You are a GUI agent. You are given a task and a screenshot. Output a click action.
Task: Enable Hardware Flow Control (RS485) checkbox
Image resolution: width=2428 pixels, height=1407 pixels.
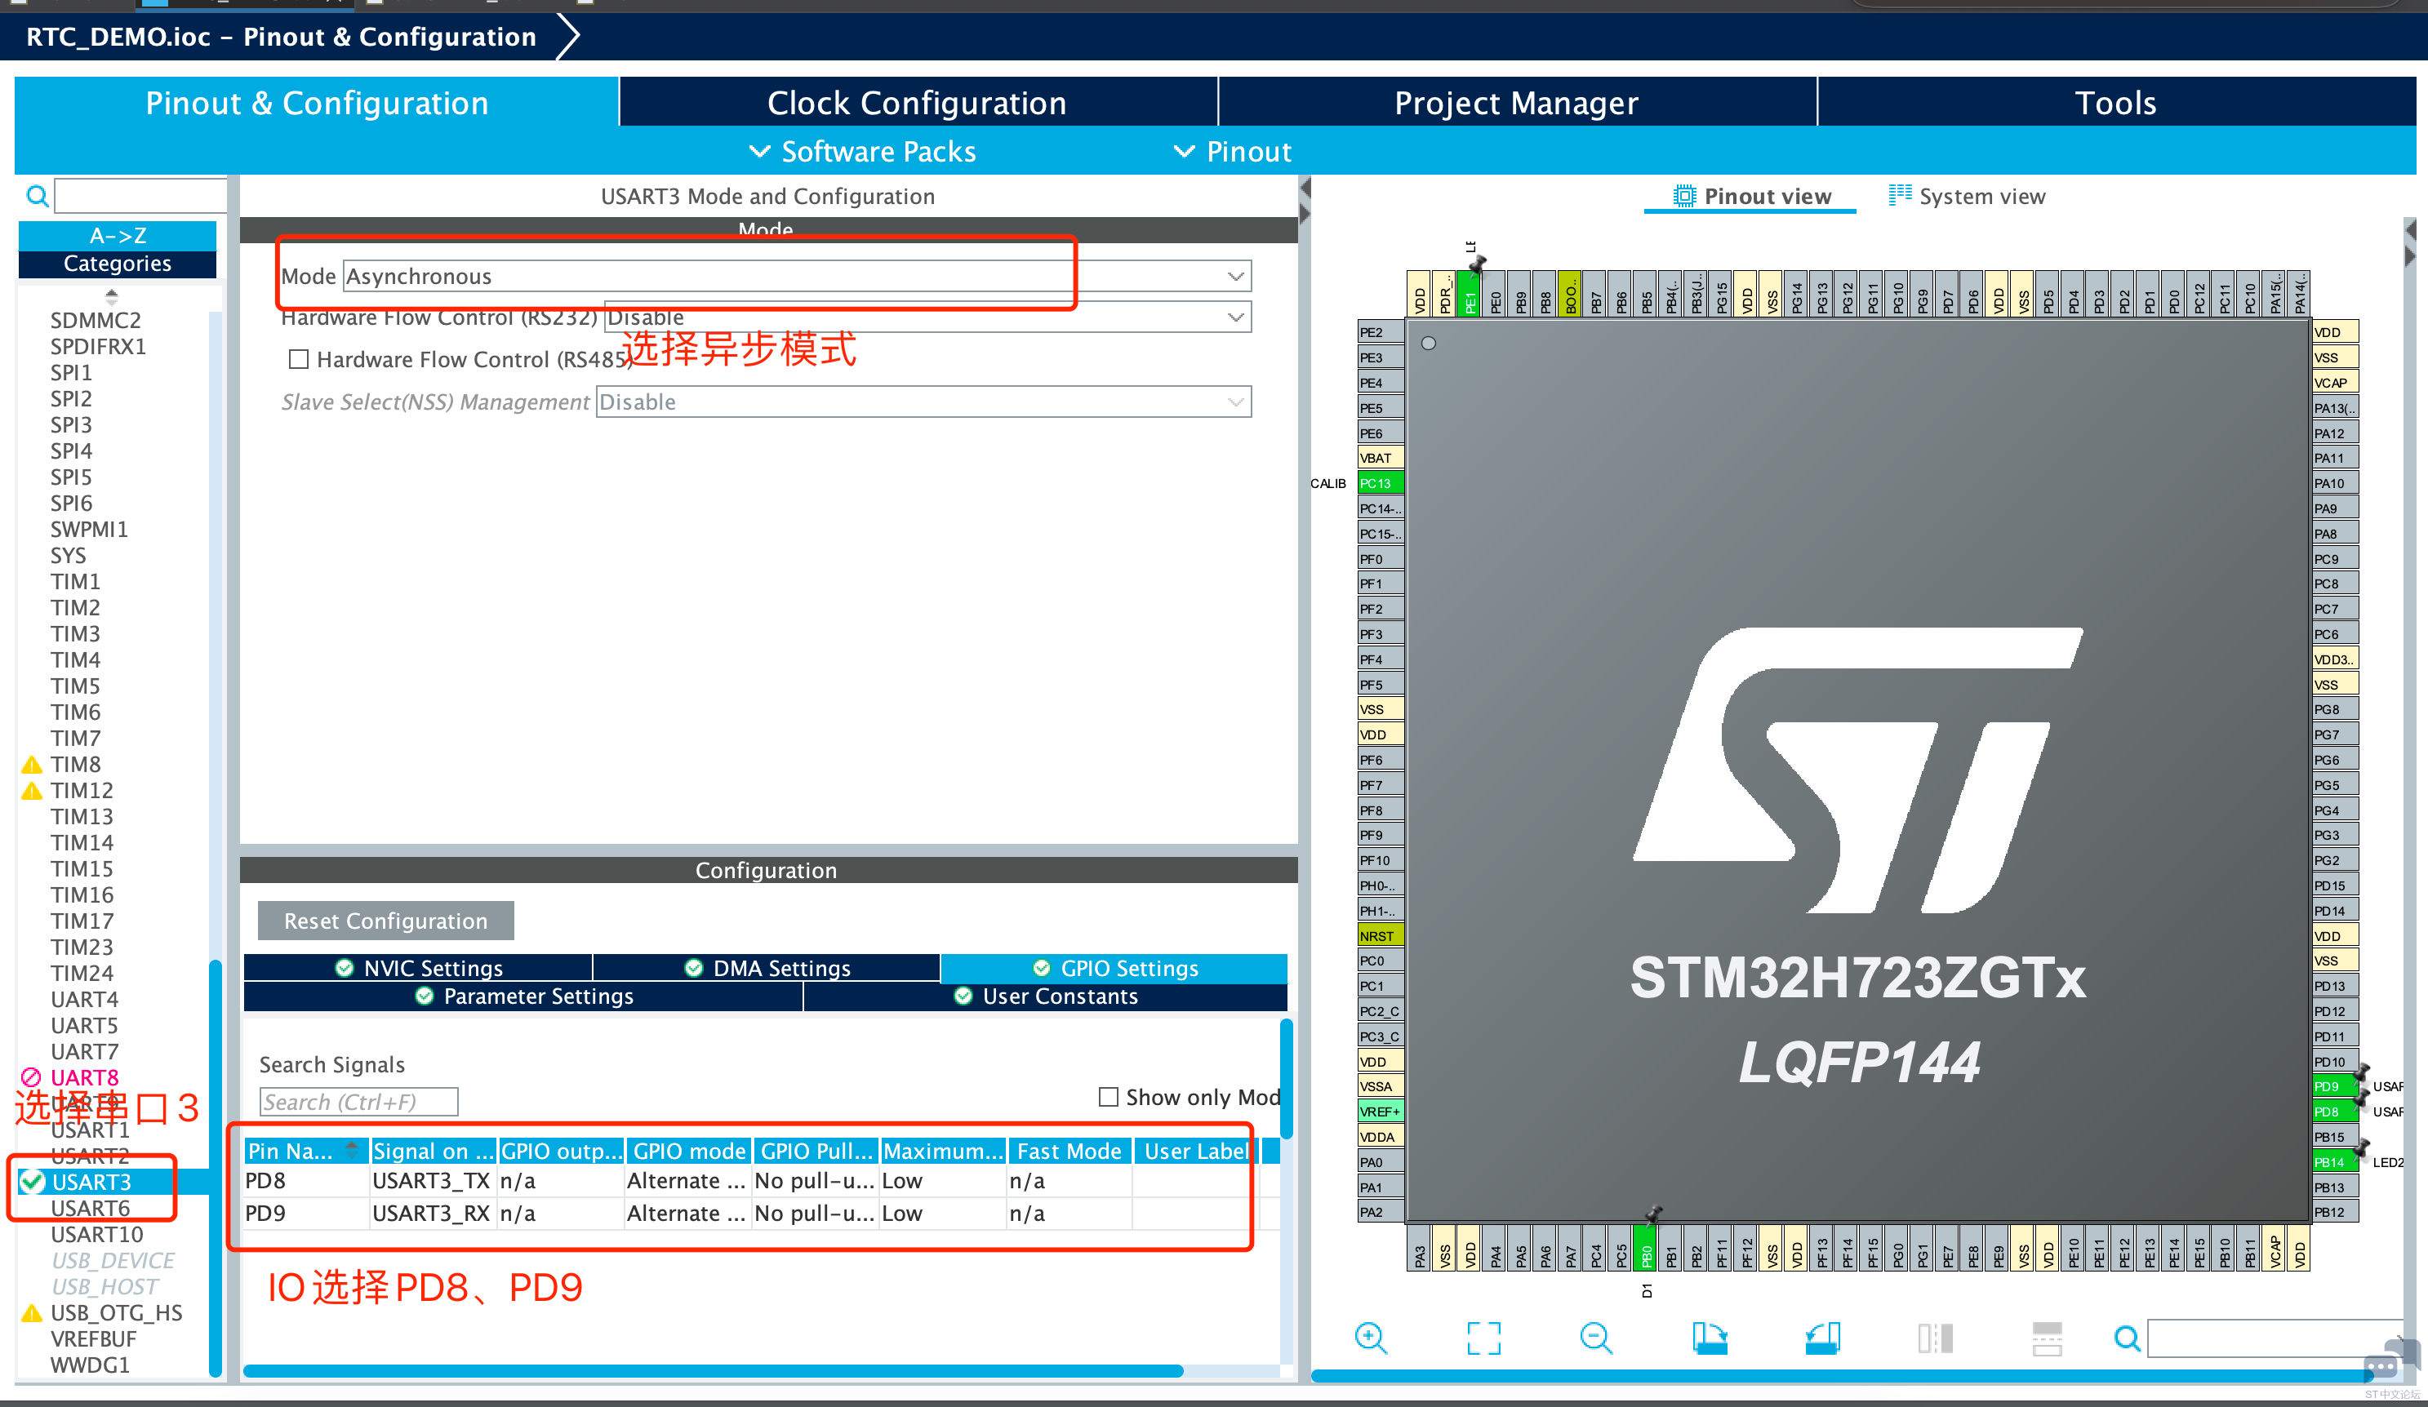(x=299, y=359)
